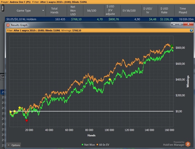Sort by the EV bb/100 column header

[129, 11]
